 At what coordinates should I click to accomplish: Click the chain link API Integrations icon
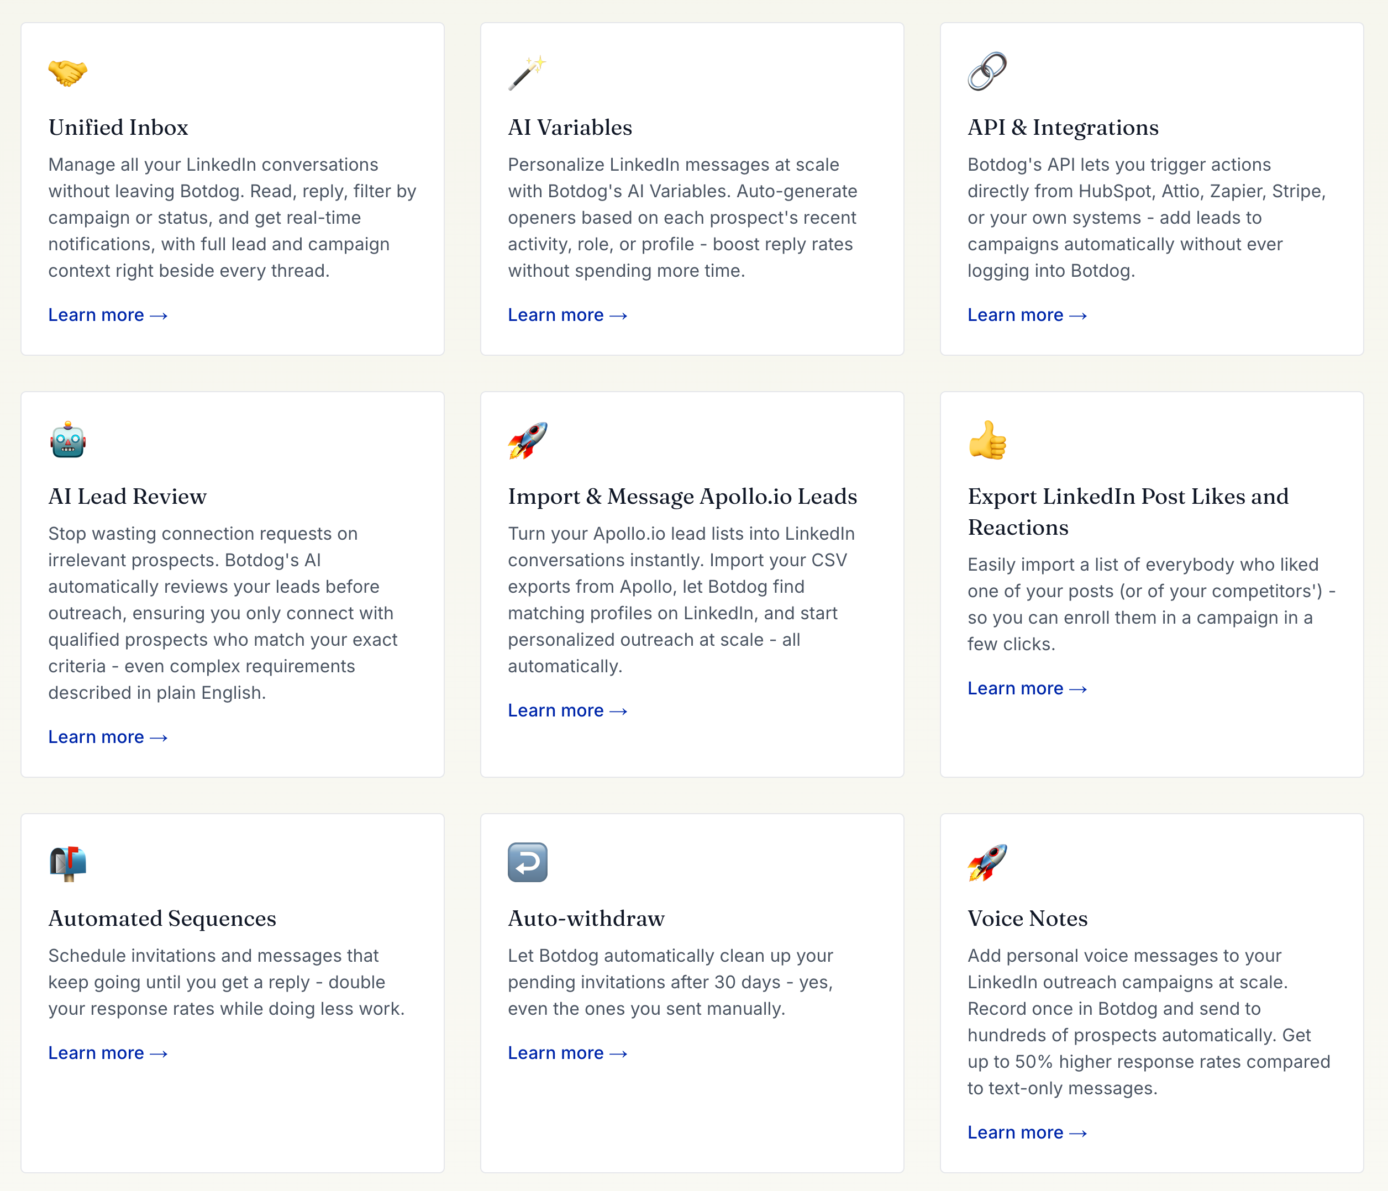pyautogui.click(x=987, y=71)
